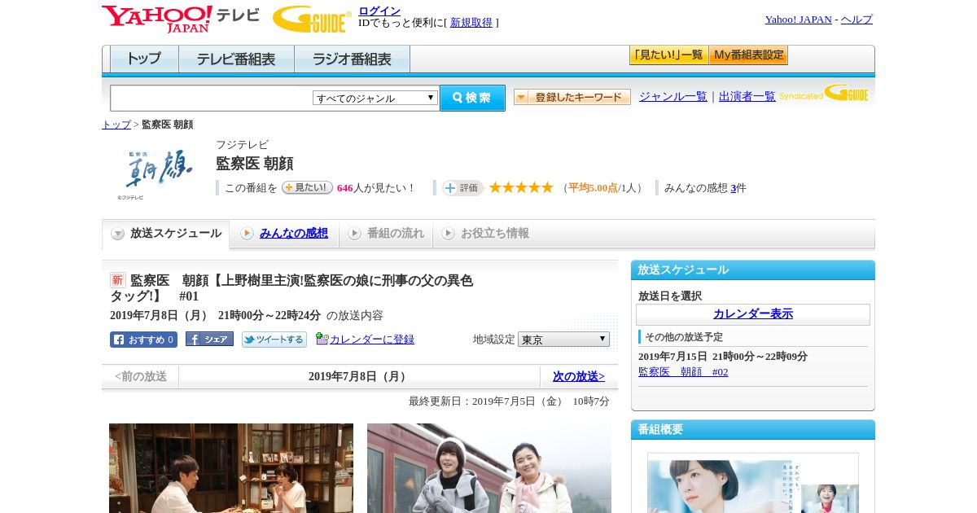Click the Syndicated G-GUIDE logo
This screenshot has height=513, width=977.
click(x=824, y=93)
